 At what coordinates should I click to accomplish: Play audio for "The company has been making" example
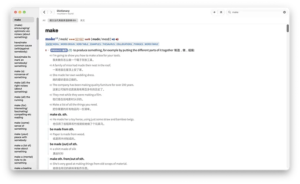[x=51, y=85]
